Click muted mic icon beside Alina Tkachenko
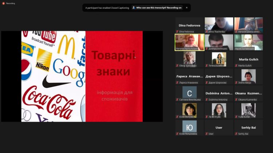The height and width of the screenshot is (153, 273). coord(207,32)
